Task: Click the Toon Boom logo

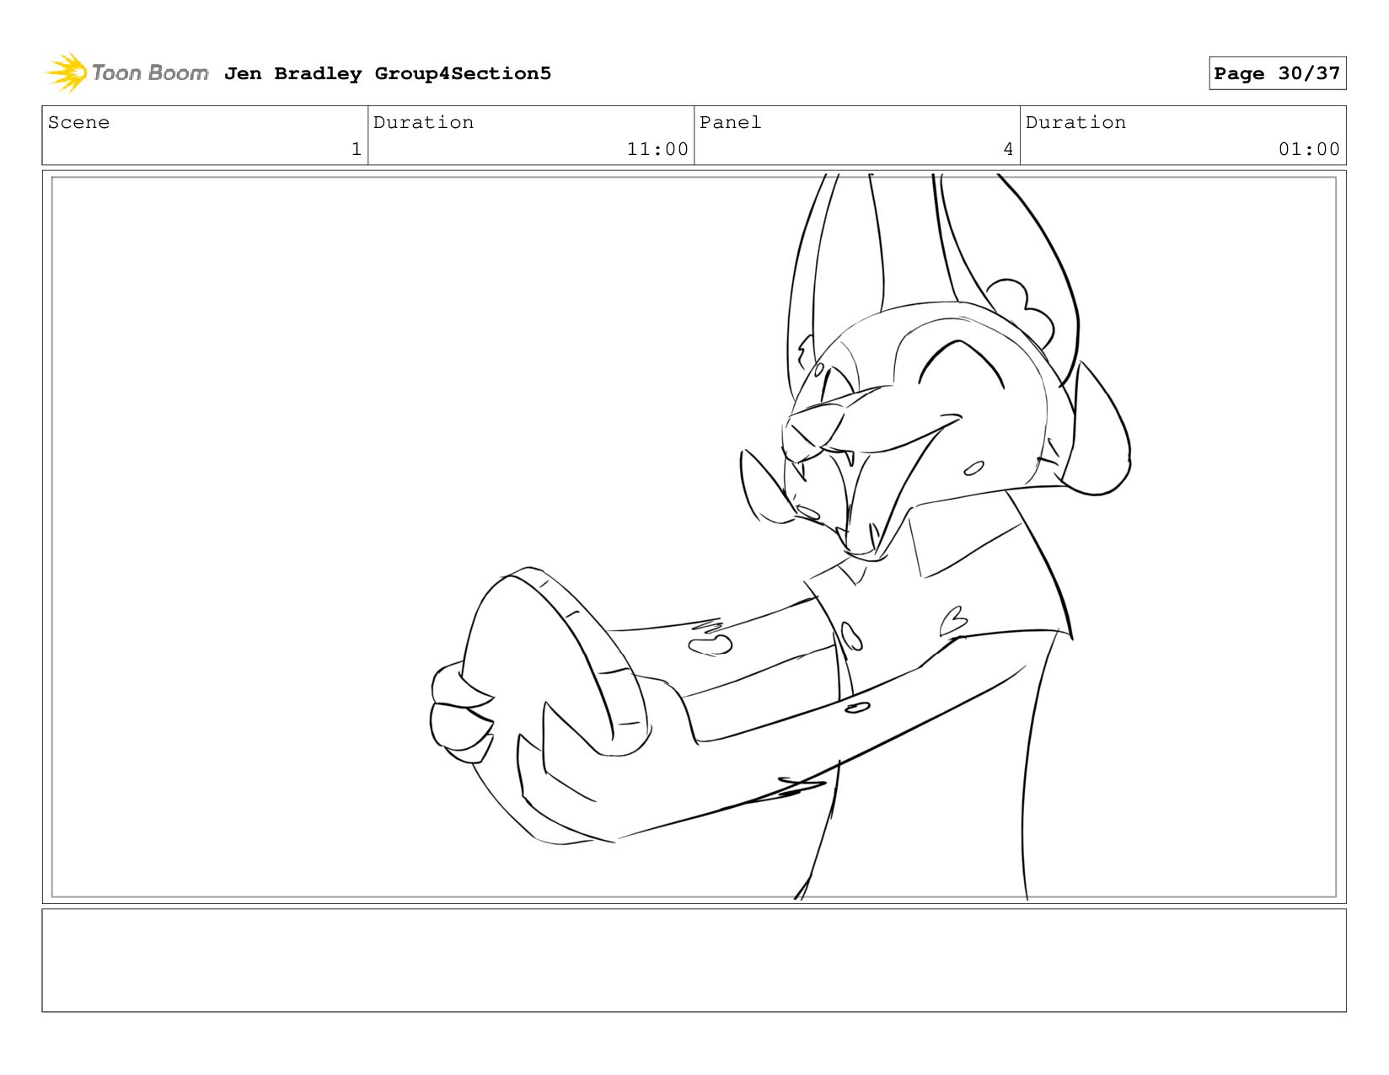Action: point(127,72)
